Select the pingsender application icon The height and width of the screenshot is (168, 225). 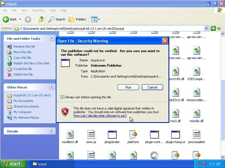click(112, 134)
